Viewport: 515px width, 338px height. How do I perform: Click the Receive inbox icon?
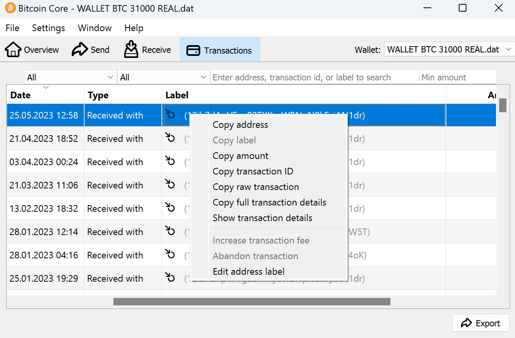131,49
